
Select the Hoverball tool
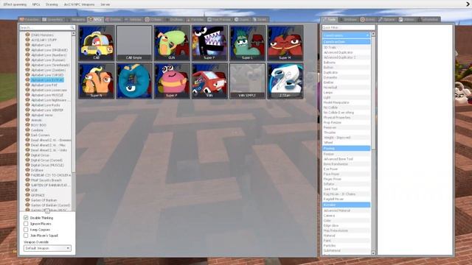(x=346, y=88)
